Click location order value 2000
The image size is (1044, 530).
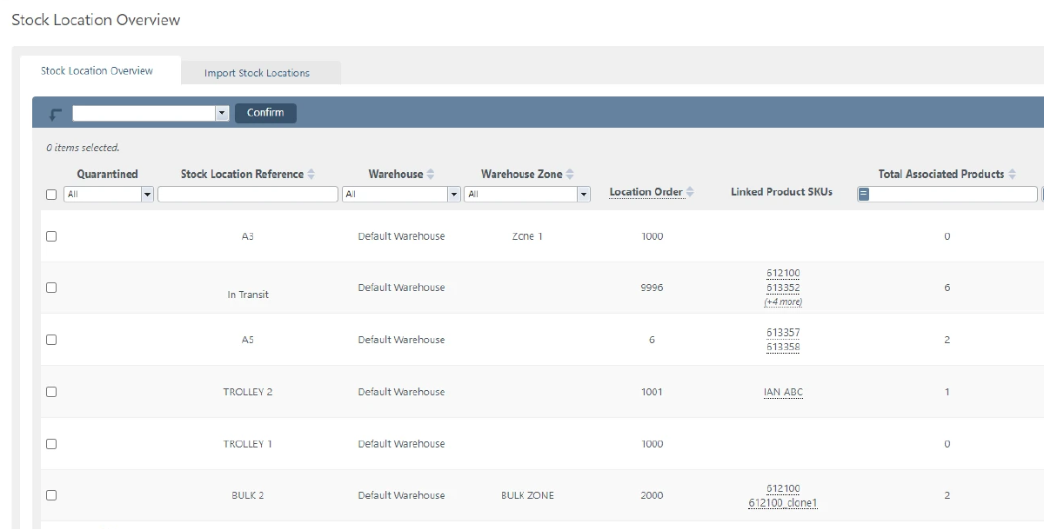[652, 495]
